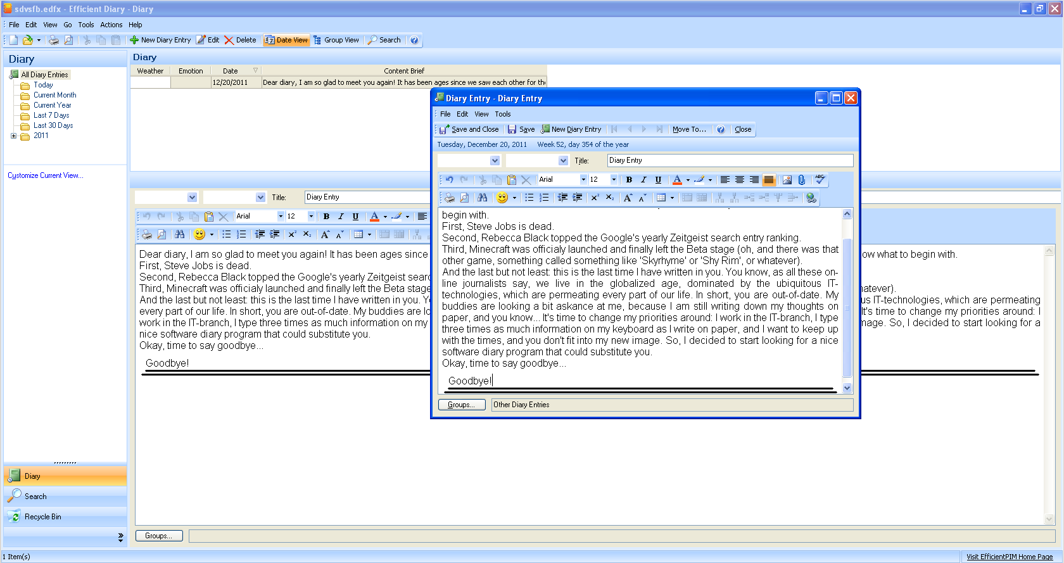Open the Go menu in main window
Image resolution: width=1064 pixels, height=563 pixels.
tap(68, 25)
